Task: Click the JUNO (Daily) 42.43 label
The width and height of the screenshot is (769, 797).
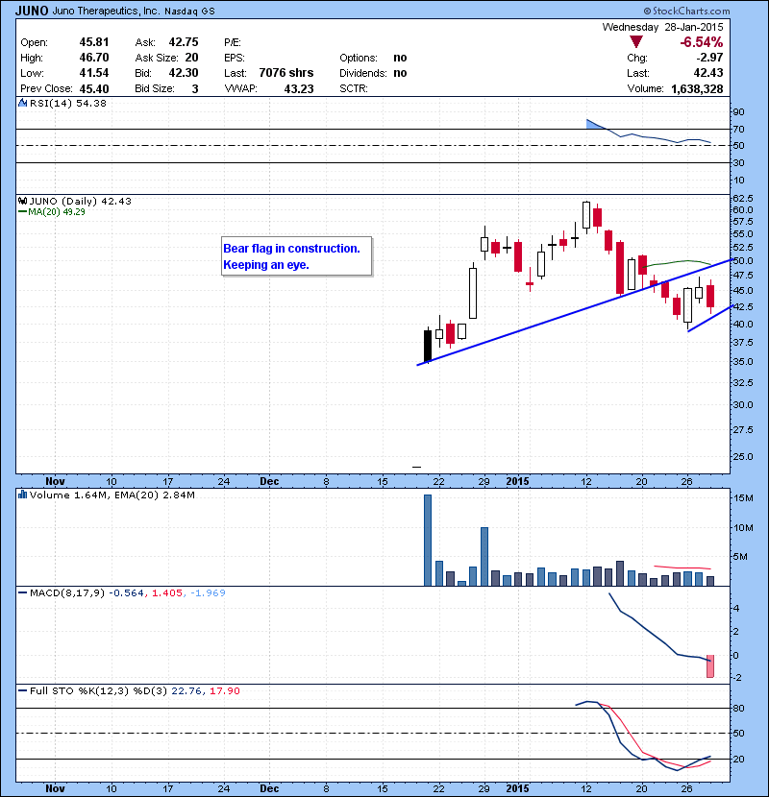Action: point(81,201)
